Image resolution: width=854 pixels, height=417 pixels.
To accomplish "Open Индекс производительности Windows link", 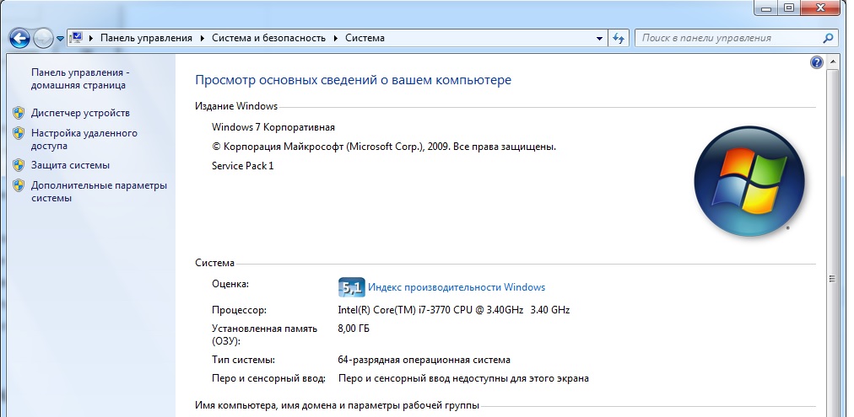I will [x=457, y=287].
